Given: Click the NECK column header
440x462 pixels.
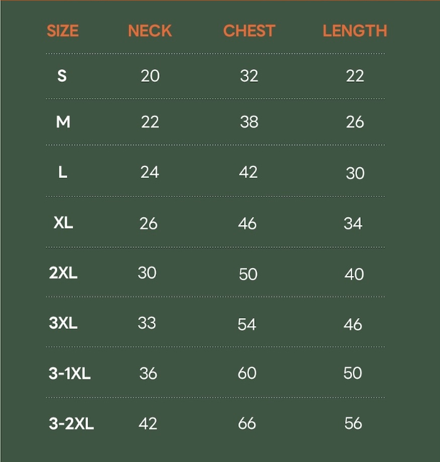Looking at the screenshot, I should [150, 31].
